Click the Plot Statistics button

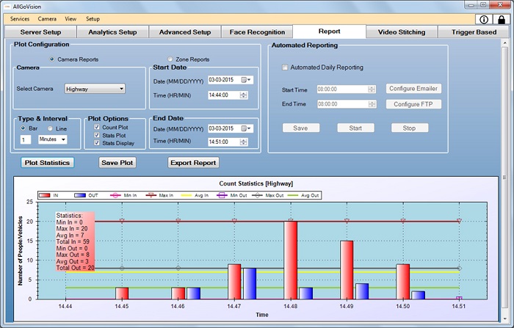46,162
